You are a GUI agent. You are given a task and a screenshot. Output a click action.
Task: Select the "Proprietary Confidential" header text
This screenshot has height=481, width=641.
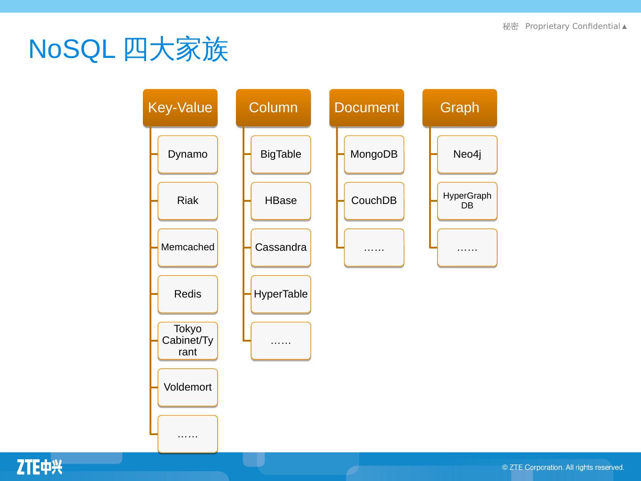click(x=572, y=26)
